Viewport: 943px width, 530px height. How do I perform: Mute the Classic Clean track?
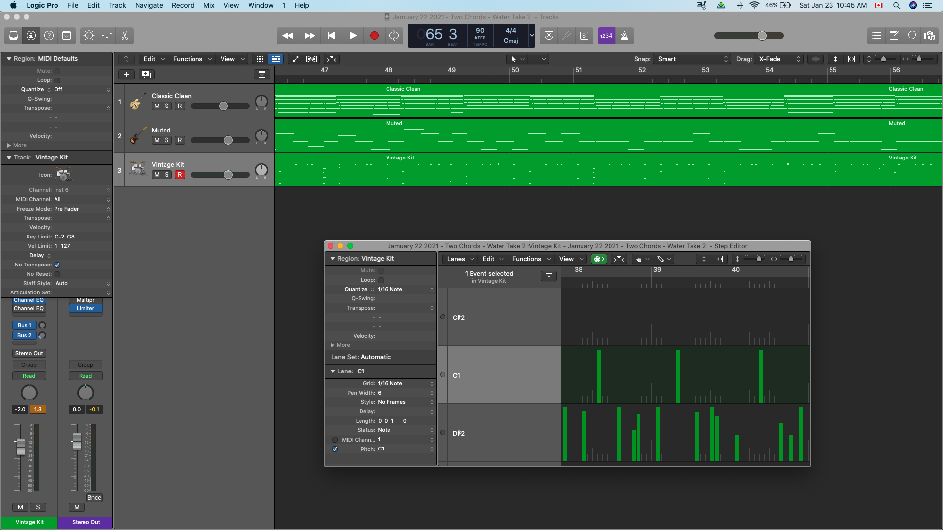157,106
